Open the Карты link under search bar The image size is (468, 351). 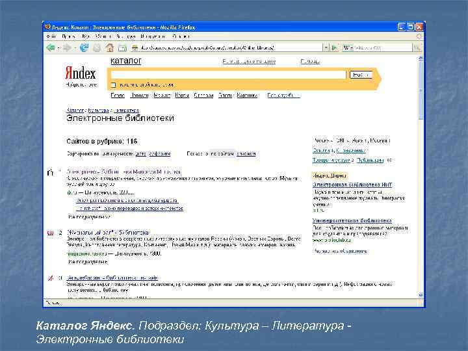point(182,95)
